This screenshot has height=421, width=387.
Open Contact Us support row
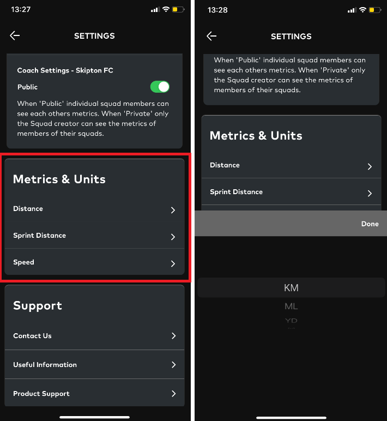[x=94, y=335]
